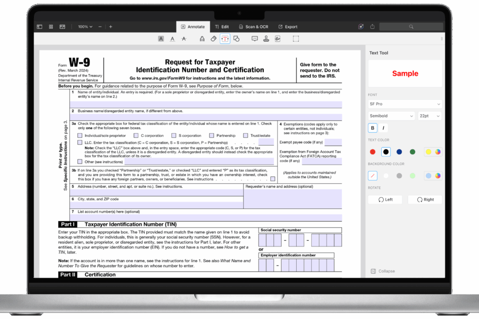The width and height of the screenshot is (479, 319).
Task: Select the red text color swatch
Action: 372,152
